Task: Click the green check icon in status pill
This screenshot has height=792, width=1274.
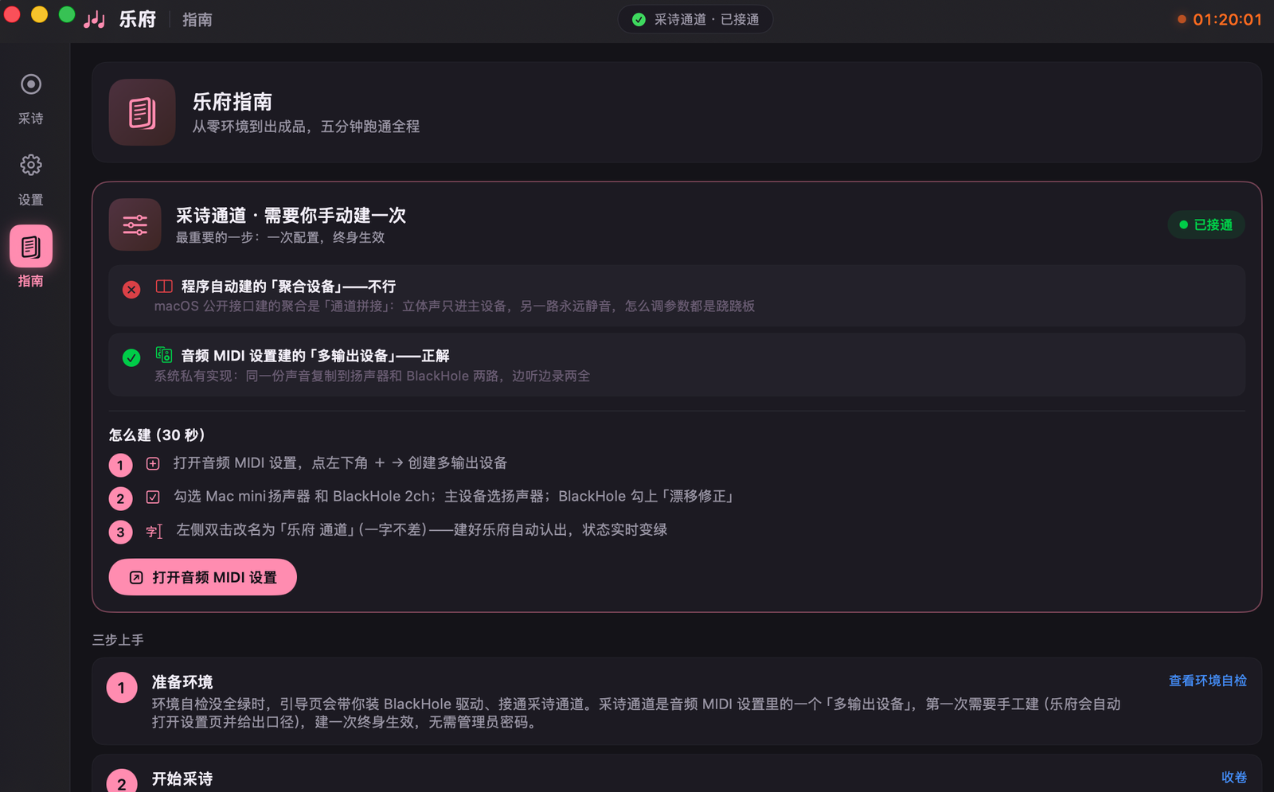Action: pyautogui.click(x=639, y=19)
